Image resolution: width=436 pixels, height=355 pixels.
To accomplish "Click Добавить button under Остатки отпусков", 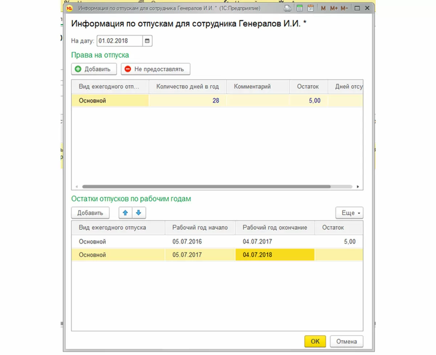I will click(x=90, y=213).
